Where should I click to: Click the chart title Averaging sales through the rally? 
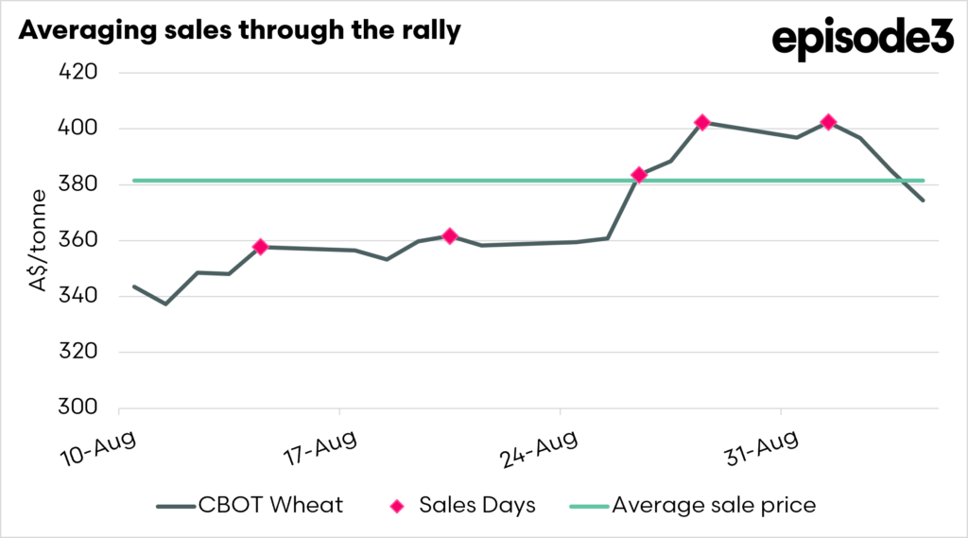tap(239, 29)
